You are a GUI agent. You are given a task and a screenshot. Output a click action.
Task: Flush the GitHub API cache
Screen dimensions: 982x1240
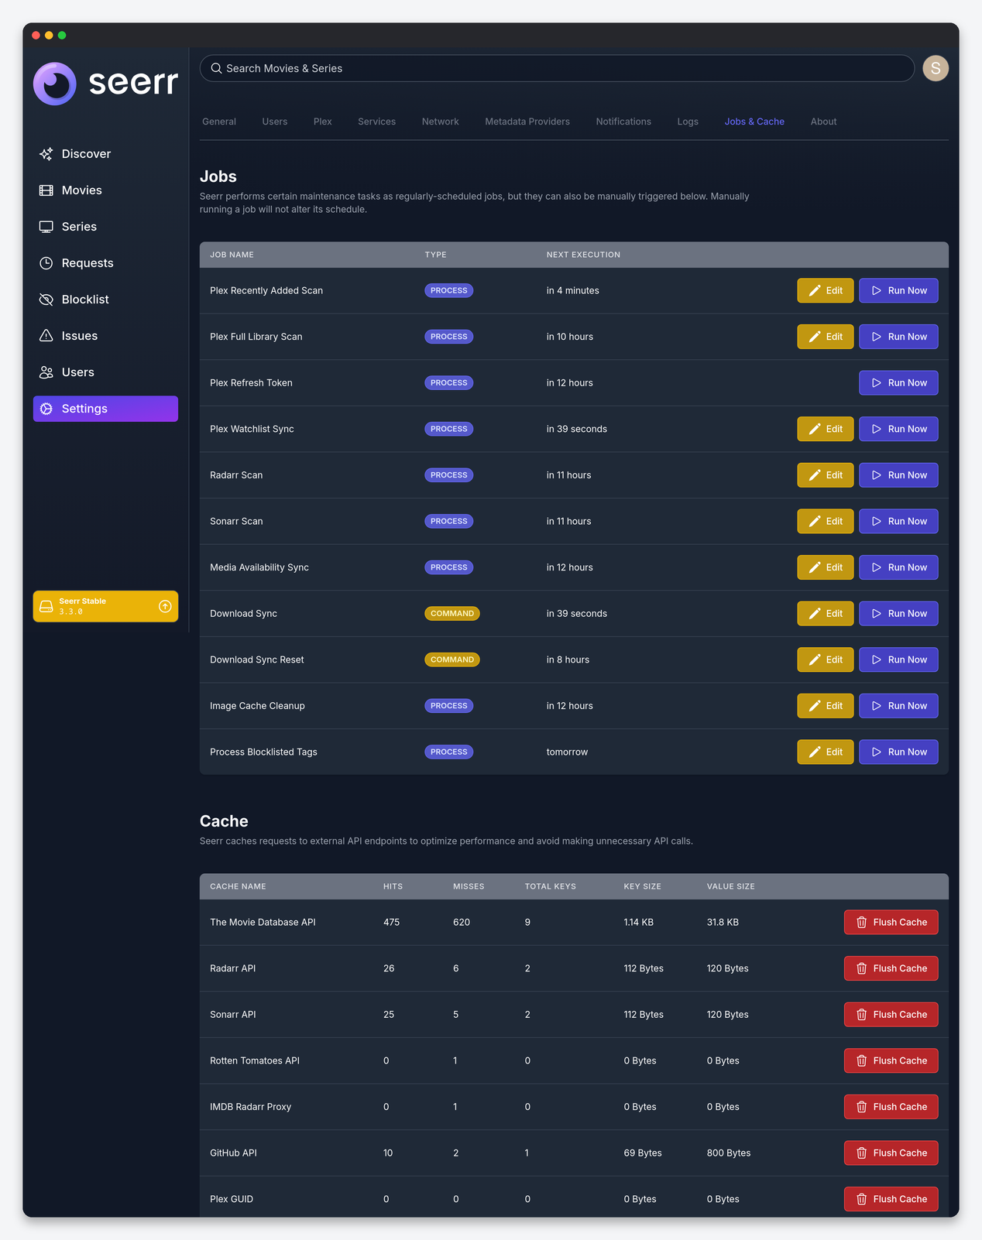tap(891, 1153)
